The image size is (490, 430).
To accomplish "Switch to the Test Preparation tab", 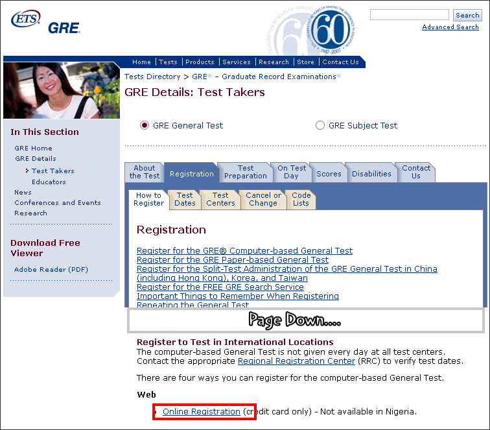I will pos(245,172).
